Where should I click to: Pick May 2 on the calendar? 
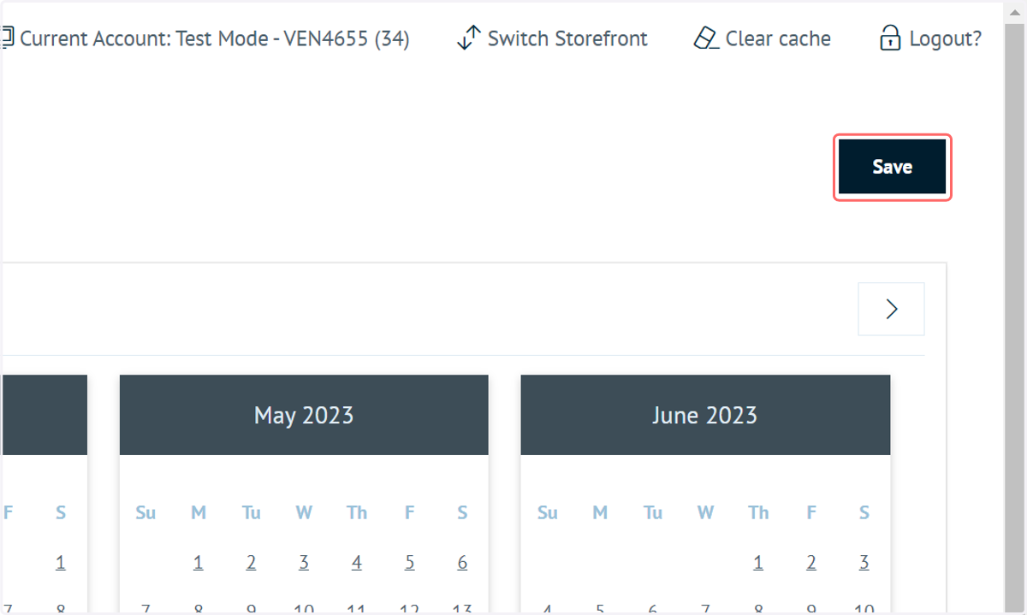[x=251, y=563]
